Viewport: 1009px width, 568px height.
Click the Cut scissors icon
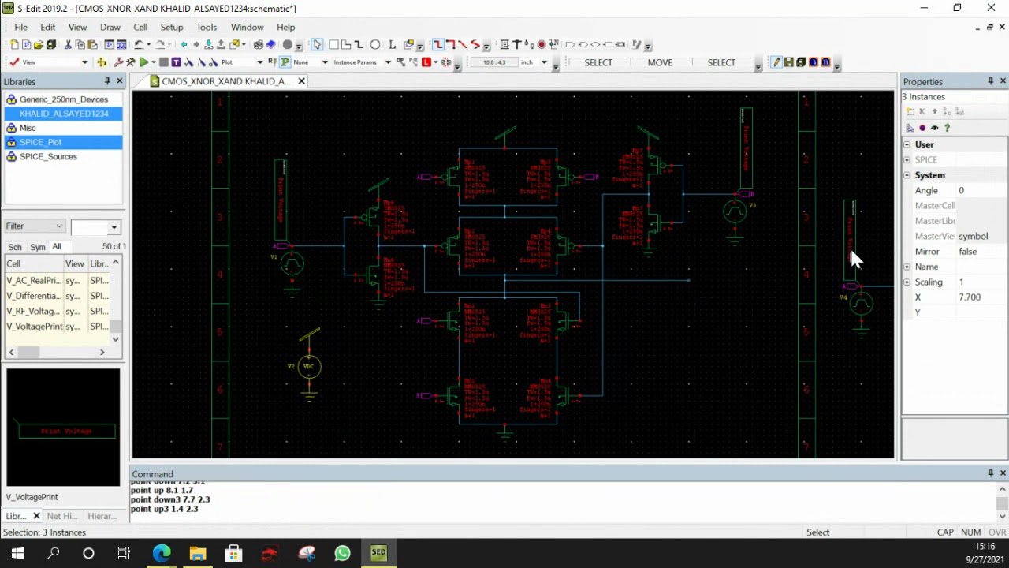pyautogui.click(x=68, y=44)
